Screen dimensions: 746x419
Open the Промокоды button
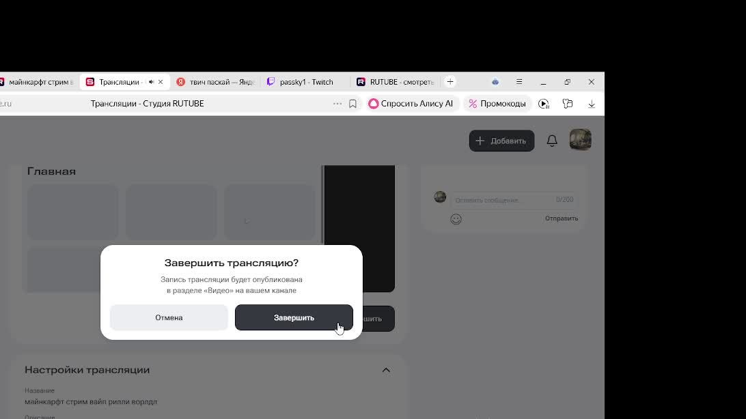tap(497, 104)
